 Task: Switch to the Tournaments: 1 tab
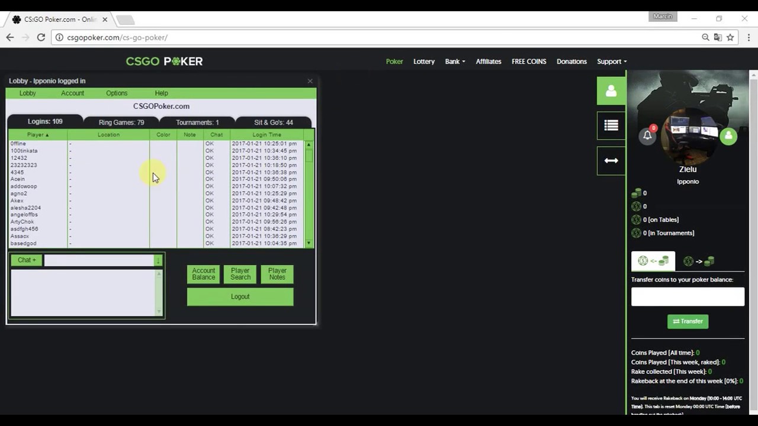pos(197,122)
